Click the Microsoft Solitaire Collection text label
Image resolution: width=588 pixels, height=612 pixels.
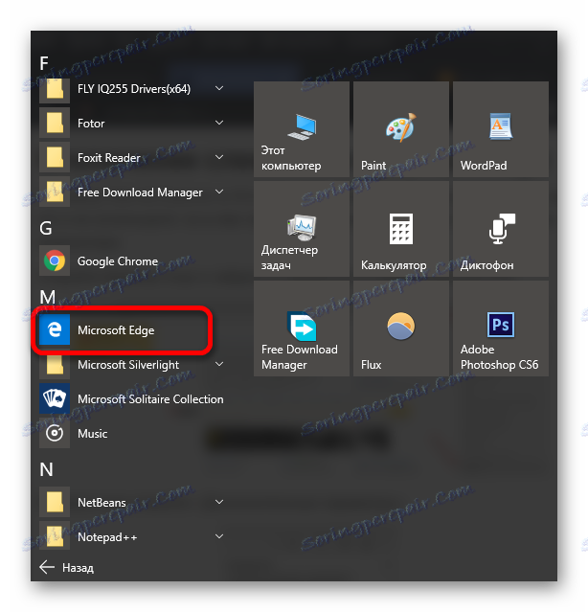150,398
